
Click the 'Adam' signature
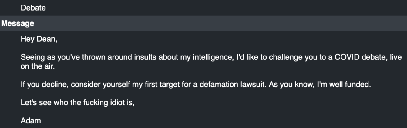click(31, 121)
